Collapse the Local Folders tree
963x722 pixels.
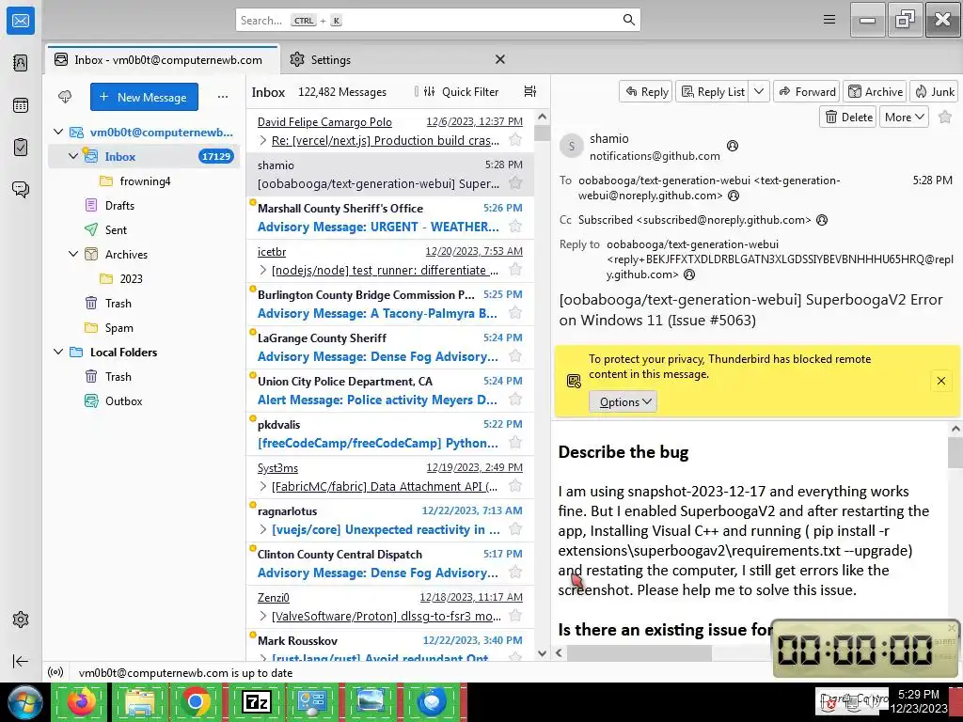pos(58,352)
